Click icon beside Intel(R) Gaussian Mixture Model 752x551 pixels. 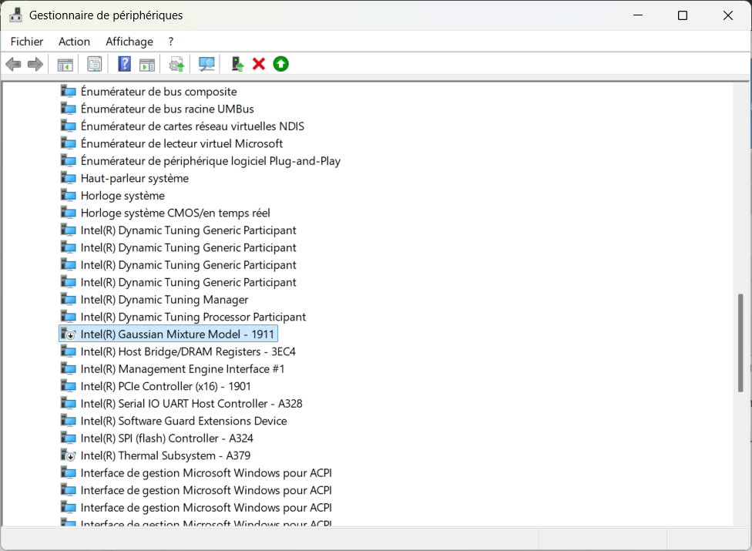68,334
